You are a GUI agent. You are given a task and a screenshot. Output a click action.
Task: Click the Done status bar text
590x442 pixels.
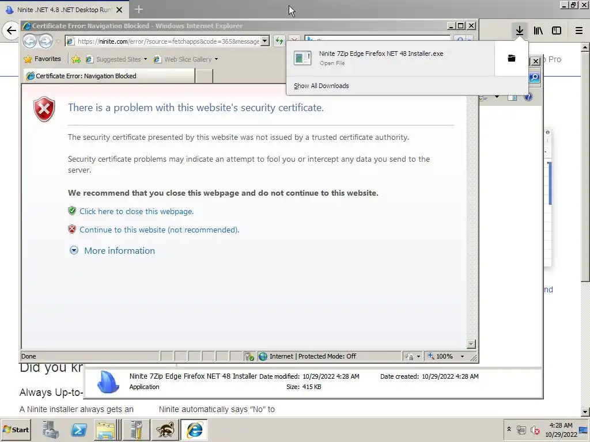click(29, 356)
